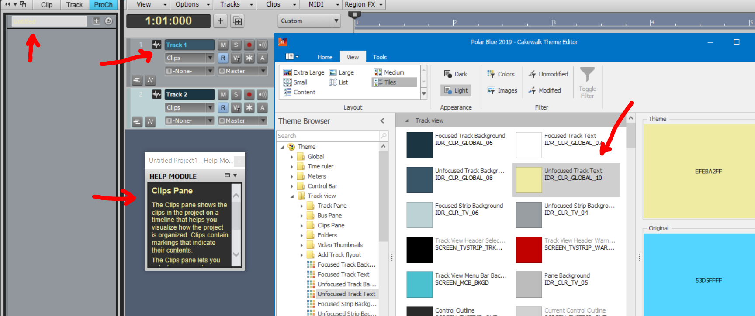Select Small layout option
This screenshot has width=755, height=316.
[295, 82]
